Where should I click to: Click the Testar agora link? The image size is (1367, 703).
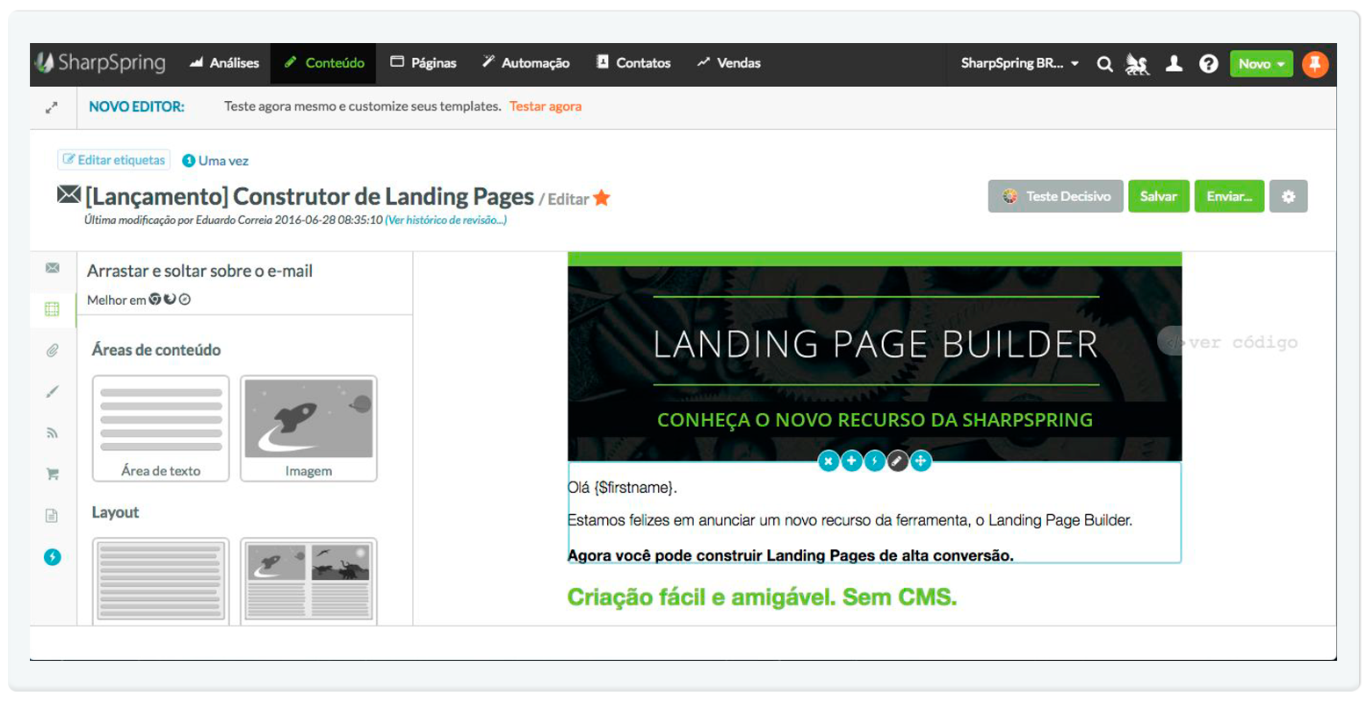[x=546, y=106]
